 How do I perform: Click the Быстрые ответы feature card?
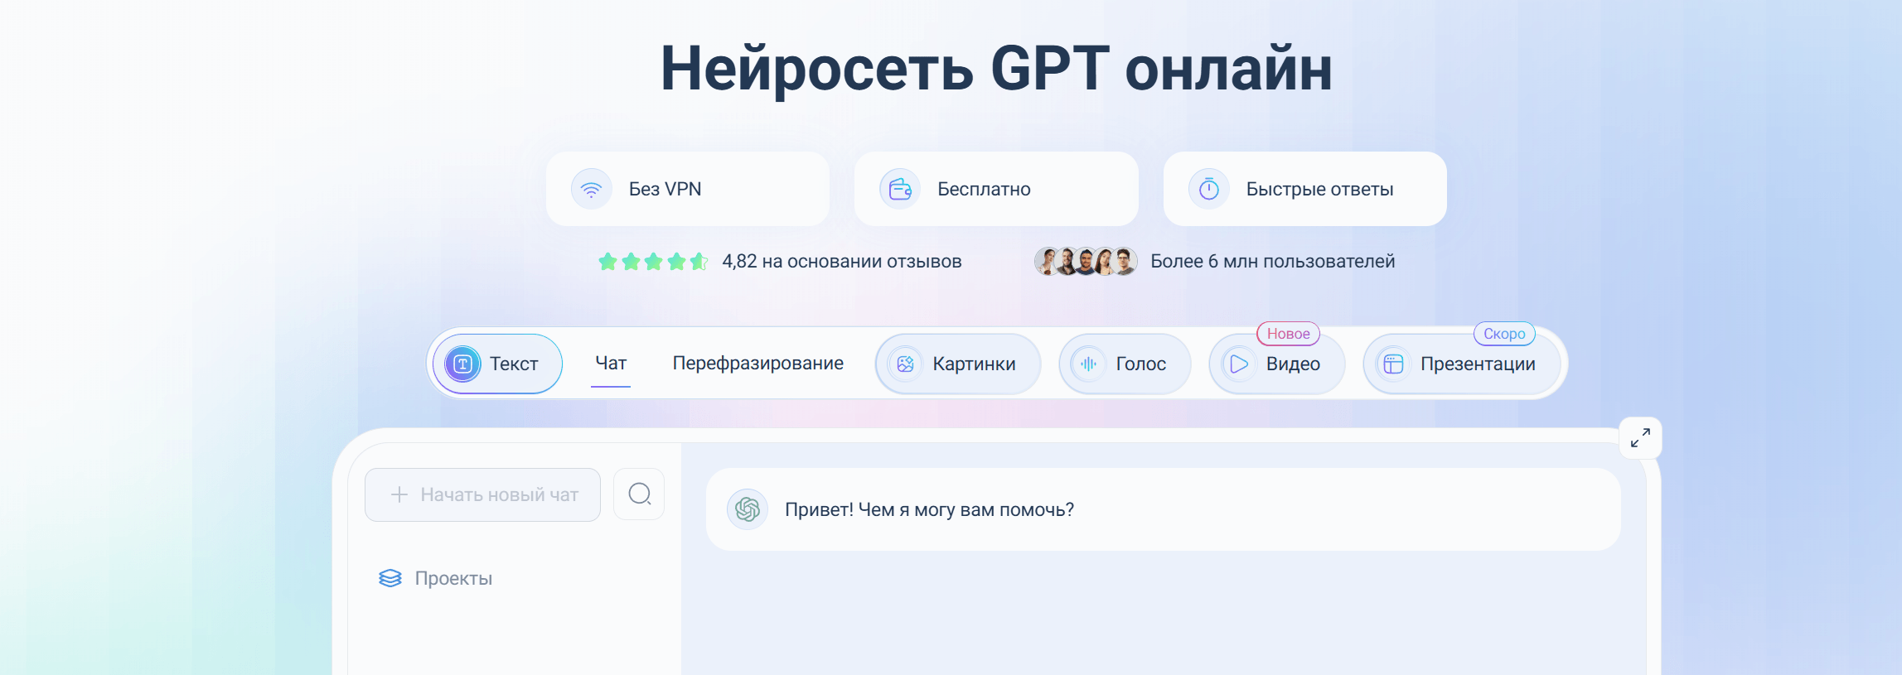point(1305,189)
